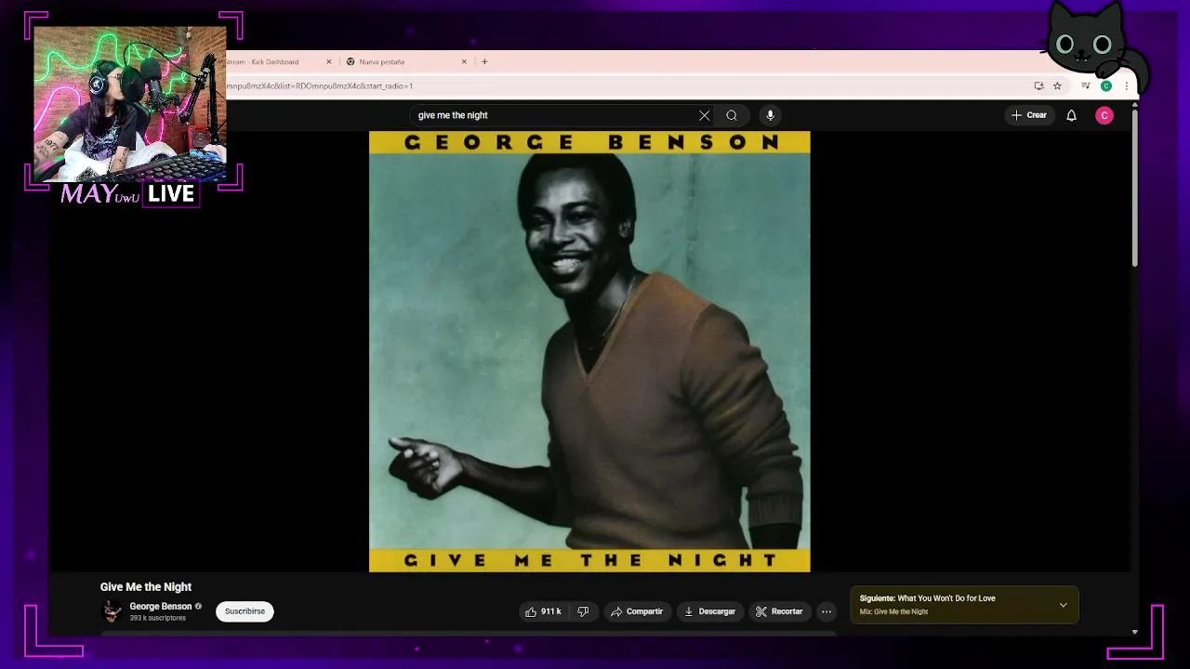Click Compartir to share the video

click(637, 611)
